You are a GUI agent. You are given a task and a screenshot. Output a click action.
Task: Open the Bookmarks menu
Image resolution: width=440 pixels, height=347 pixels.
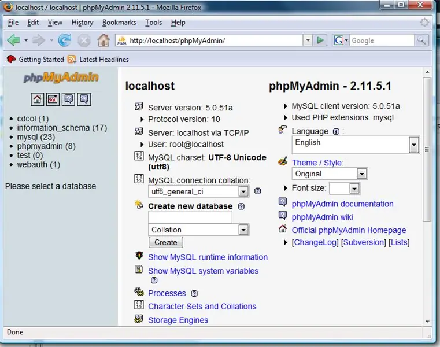(x=119, y=22)
